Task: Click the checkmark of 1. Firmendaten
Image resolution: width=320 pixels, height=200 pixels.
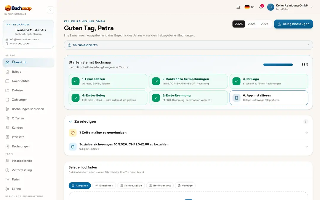Action: pos(76,81)
